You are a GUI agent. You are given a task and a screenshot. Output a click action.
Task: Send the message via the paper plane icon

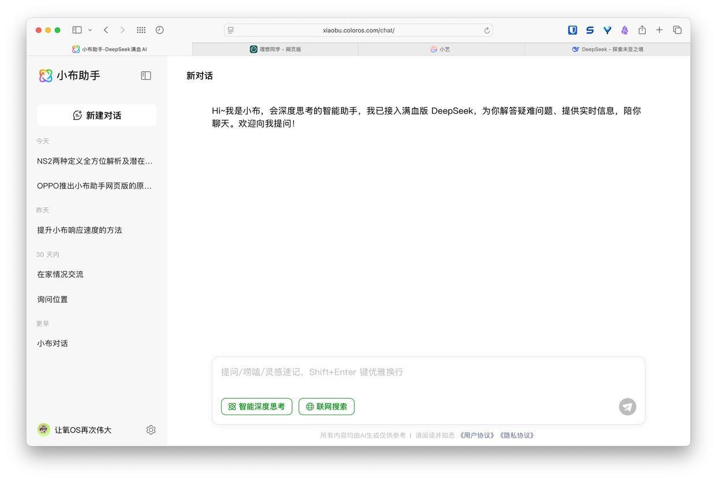click(627, 407)
